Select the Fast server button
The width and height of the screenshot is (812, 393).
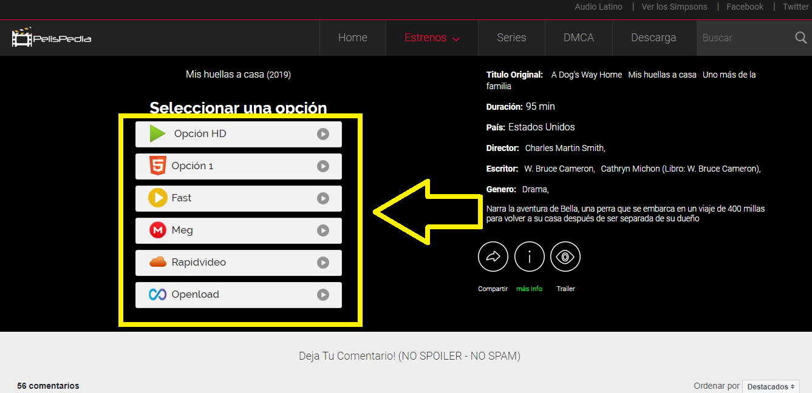[x=239, y=198]
